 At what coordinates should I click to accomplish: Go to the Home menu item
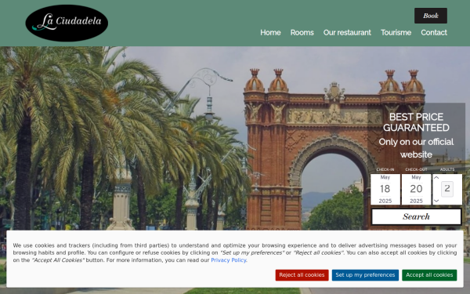tap(270, 32)
